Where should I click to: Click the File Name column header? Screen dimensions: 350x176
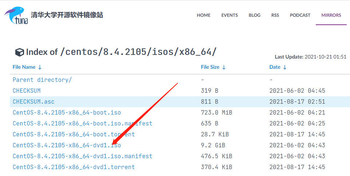click(24, 67)
